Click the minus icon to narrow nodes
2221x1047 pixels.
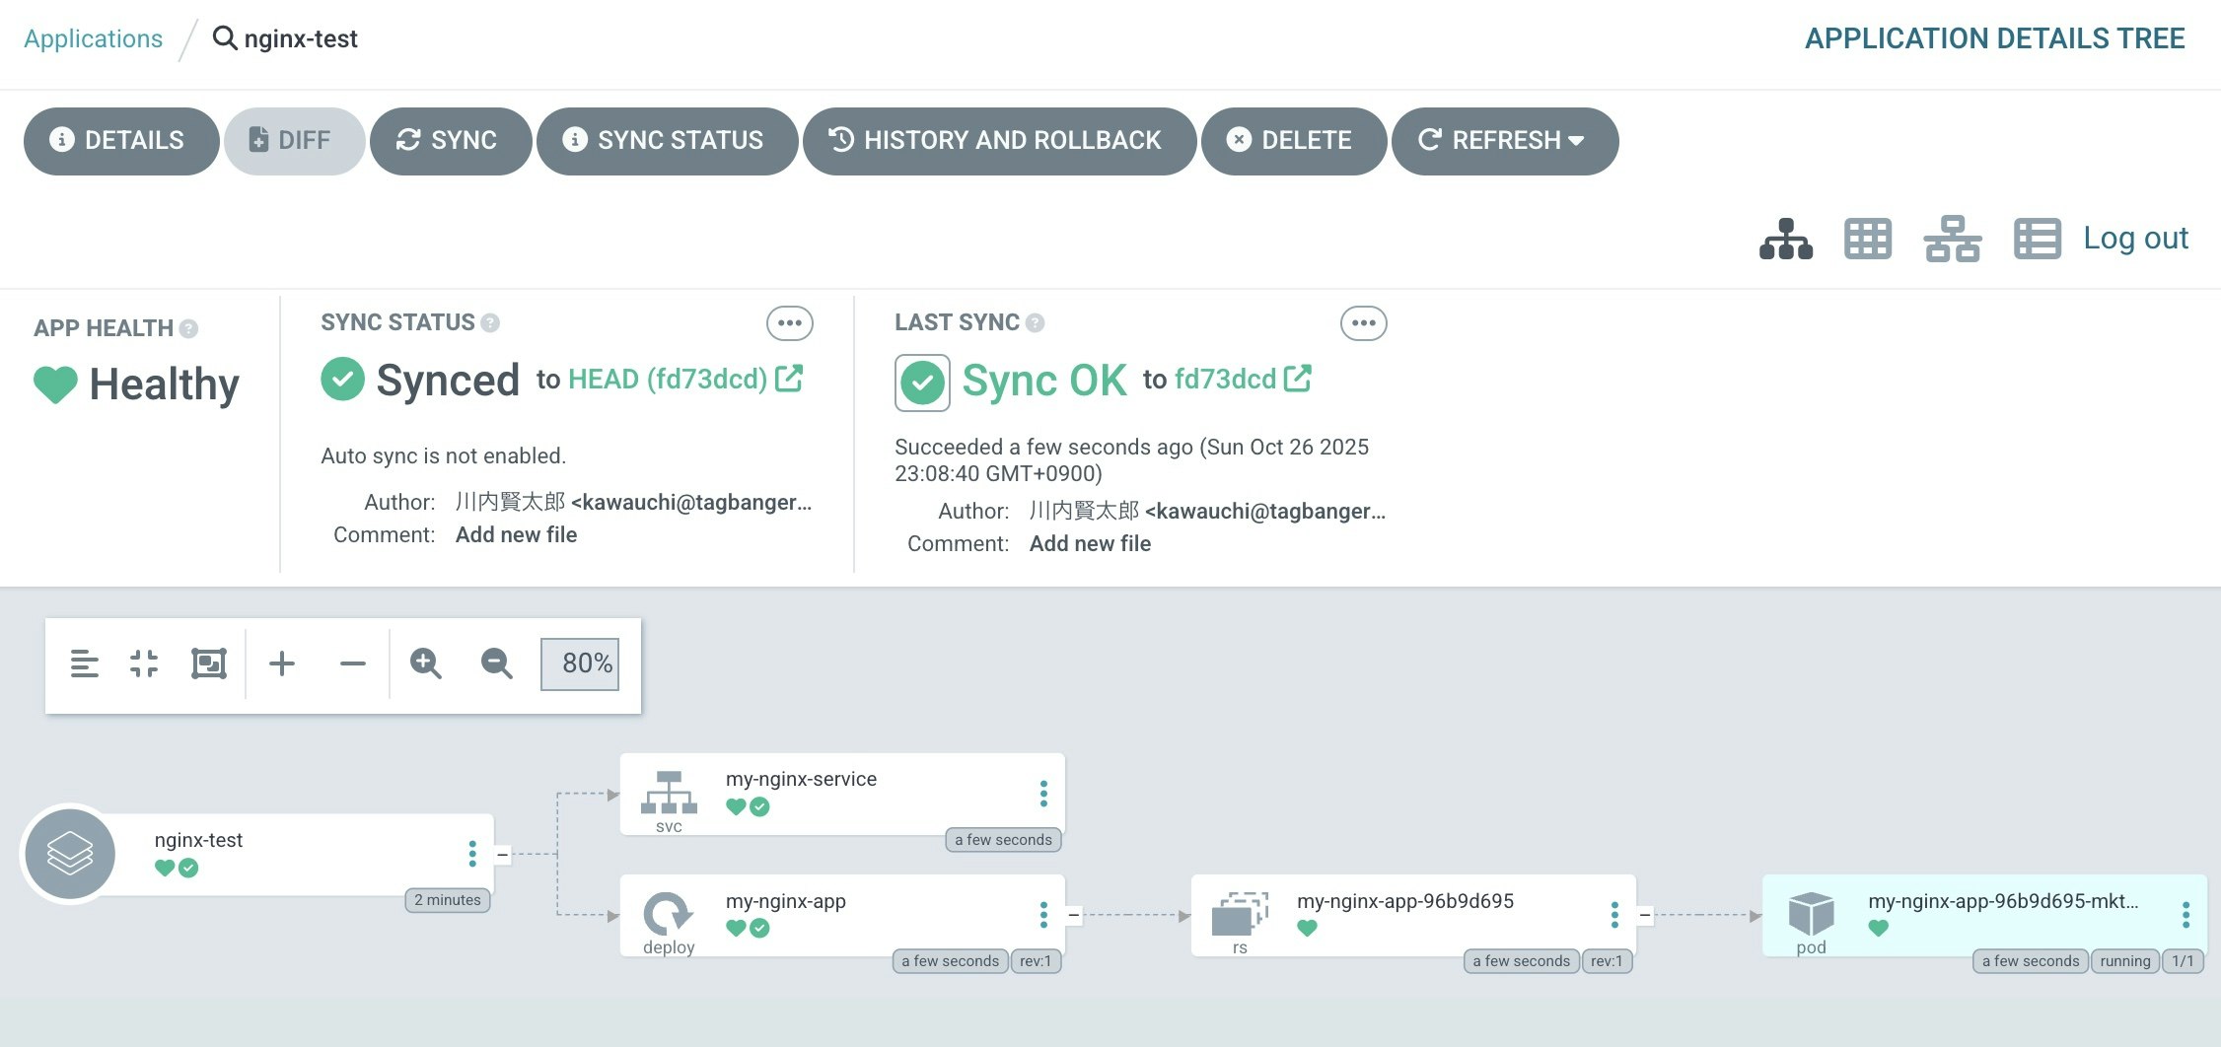coord(353,663)
